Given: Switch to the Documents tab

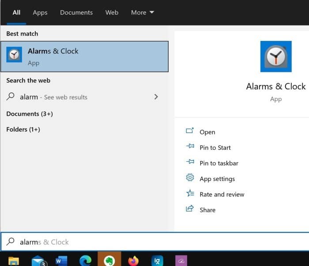Looking at the screenshot, I should click(76, 13).
